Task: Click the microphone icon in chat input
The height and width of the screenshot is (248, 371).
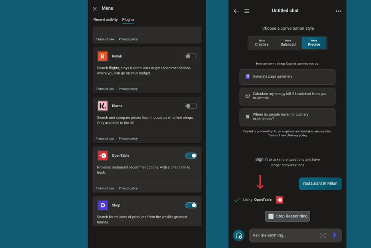Action: click(335, 236)
